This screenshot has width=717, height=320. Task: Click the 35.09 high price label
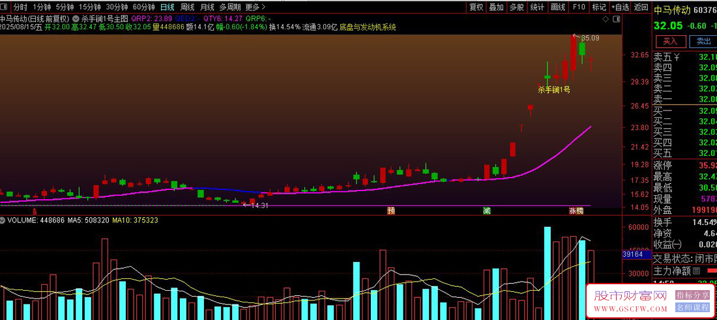coord(592,38)
